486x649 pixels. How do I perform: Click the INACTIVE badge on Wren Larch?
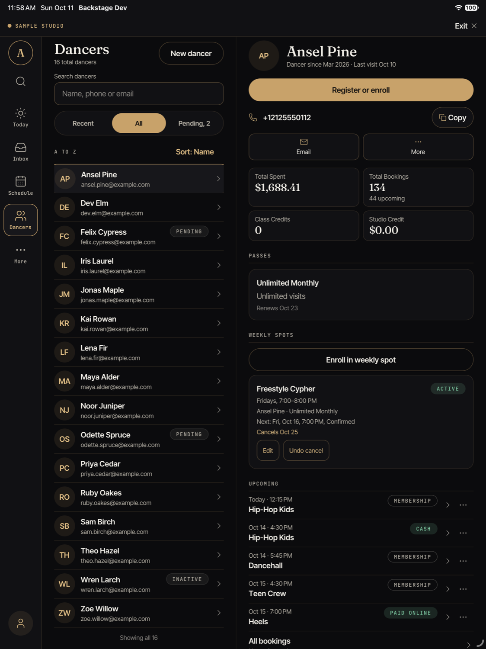[x=187, y=579]
